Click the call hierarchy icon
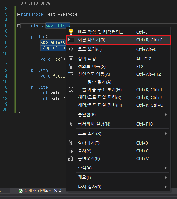 click(x=71, y=89)
